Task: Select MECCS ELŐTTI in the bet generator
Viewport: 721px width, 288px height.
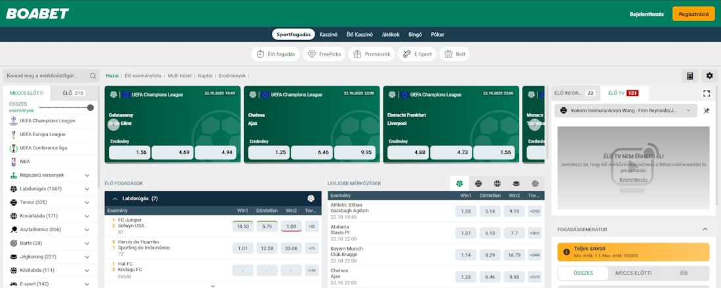Action: (633, 273)
